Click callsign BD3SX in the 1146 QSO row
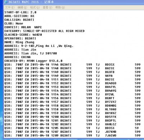The image size is (144, 140). [110, 65]
